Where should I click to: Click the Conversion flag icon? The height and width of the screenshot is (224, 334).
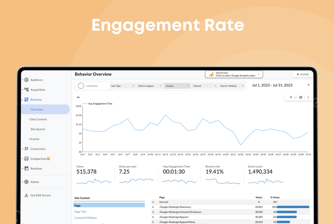click(x=26, y=149)
